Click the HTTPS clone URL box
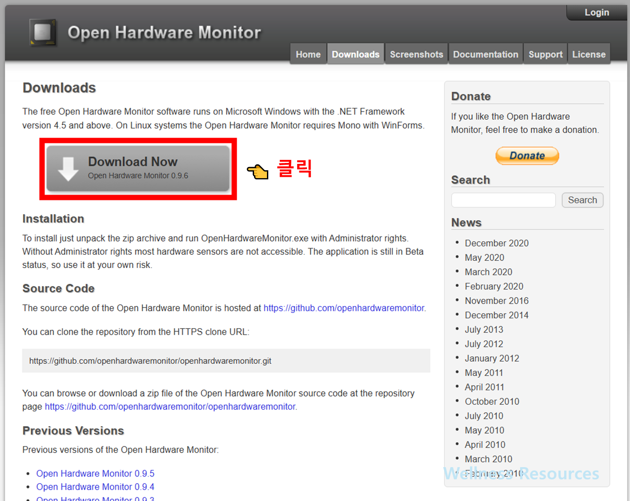This screenshot has height=501, width=630. [x=226, y=361]
